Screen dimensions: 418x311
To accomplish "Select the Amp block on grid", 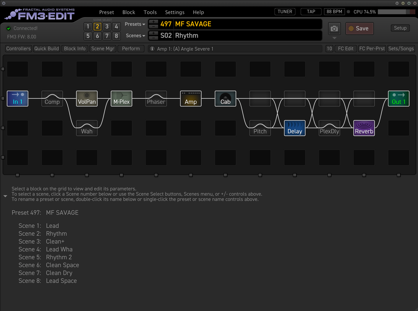I will click(191, 99).
